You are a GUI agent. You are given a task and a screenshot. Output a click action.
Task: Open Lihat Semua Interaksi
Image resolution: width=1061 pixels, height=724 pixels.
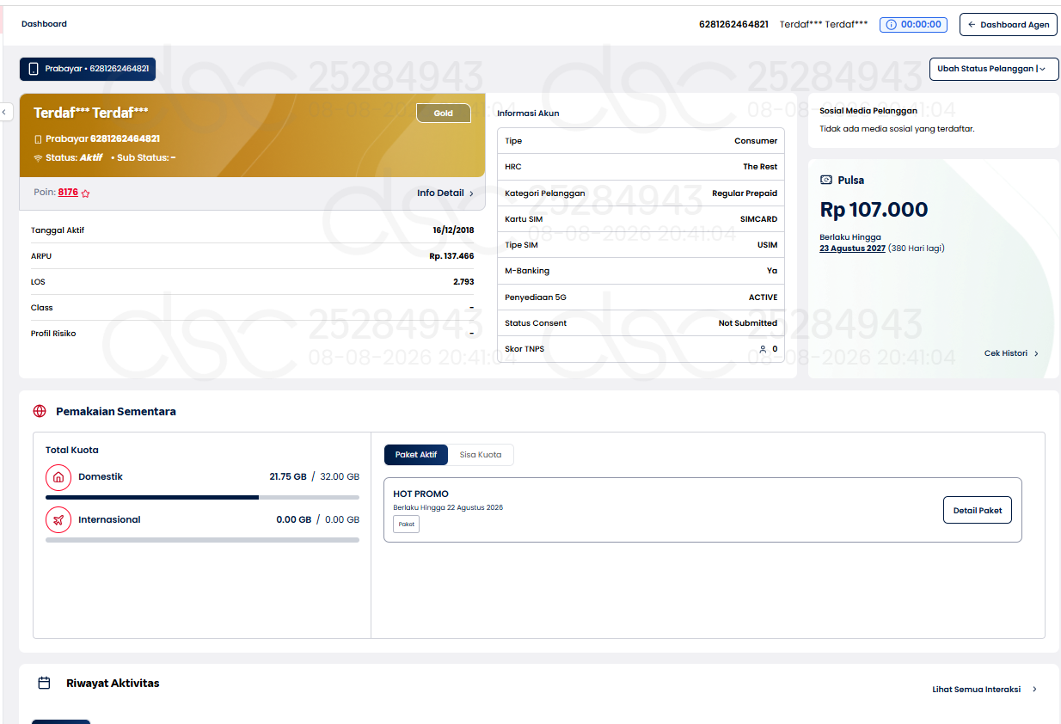coord(984,689)
